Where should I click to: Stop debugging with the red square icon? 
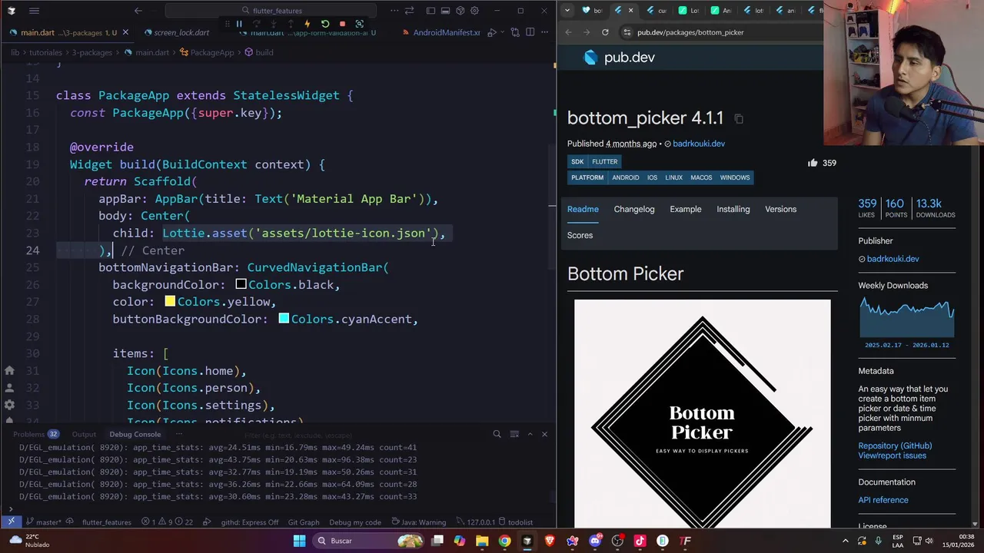click(x=342, y=24)
